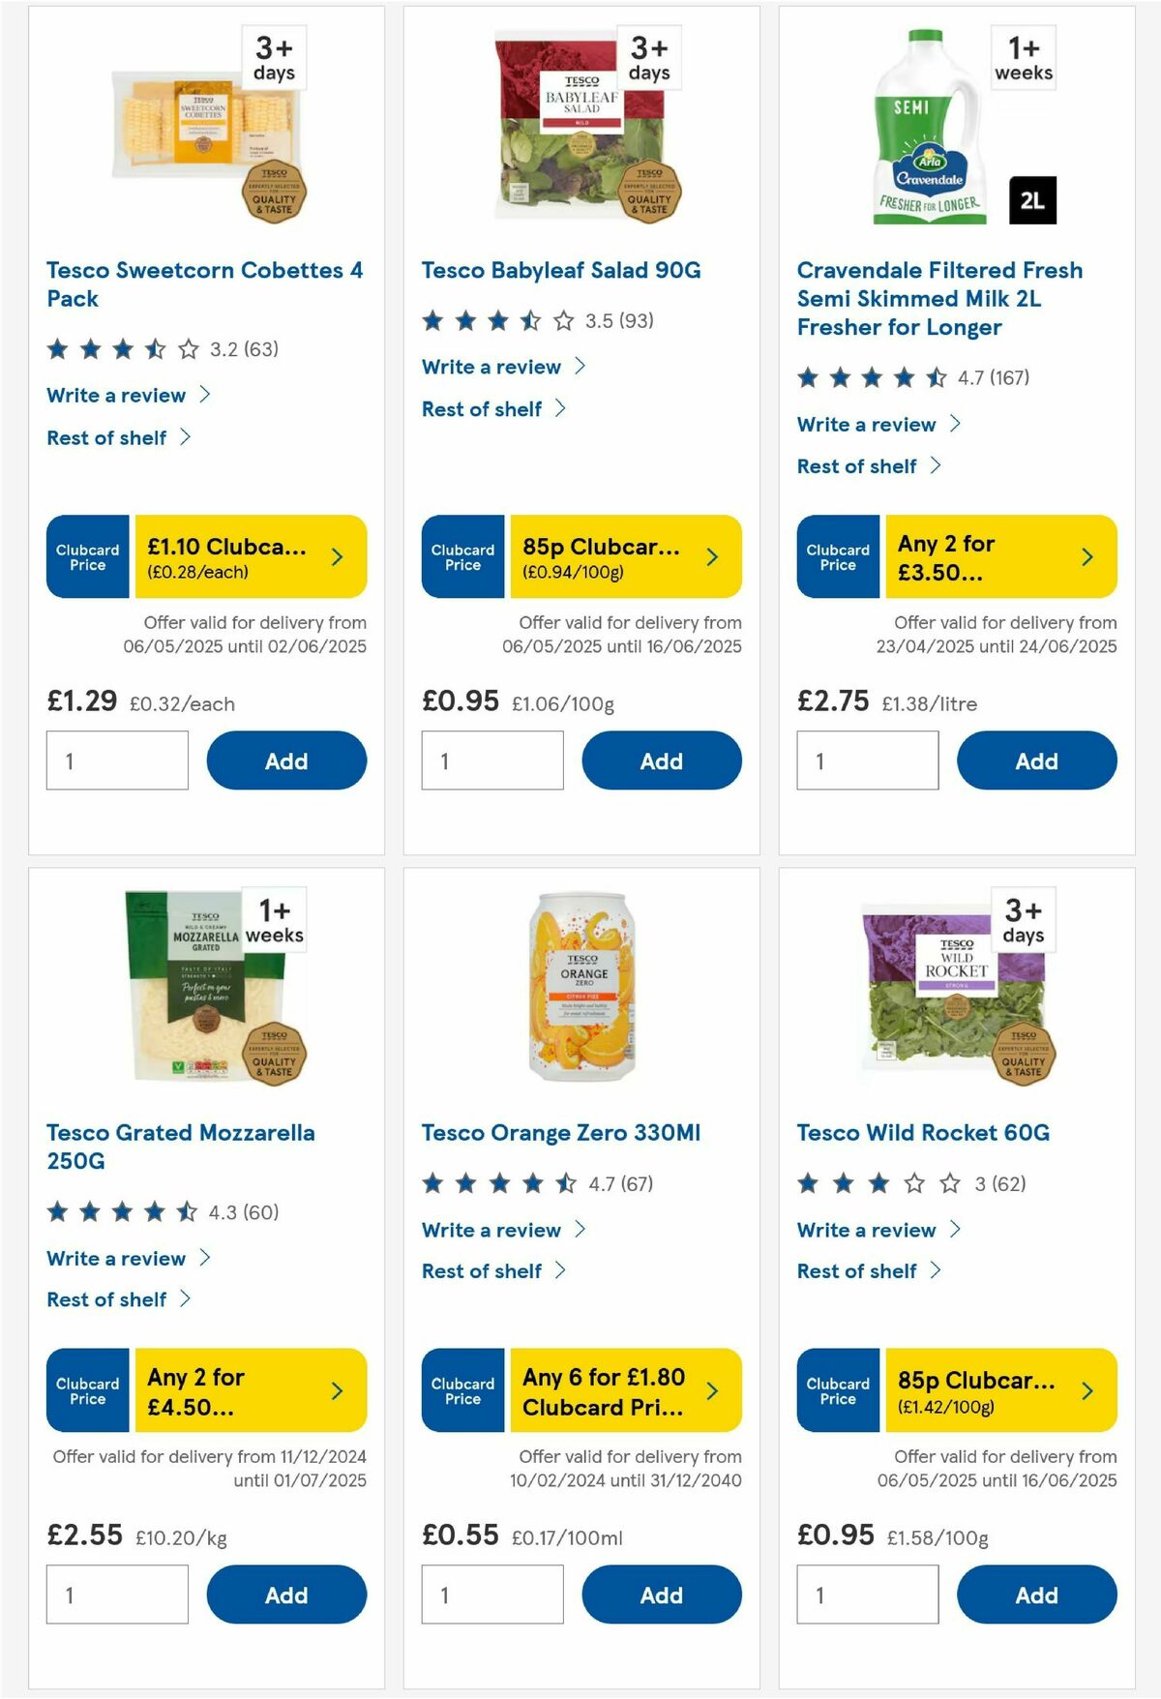Add Cravendale milk to the basket
The width and height of the screenshot is (1161, 1699).
click(x=1036, y=760)
